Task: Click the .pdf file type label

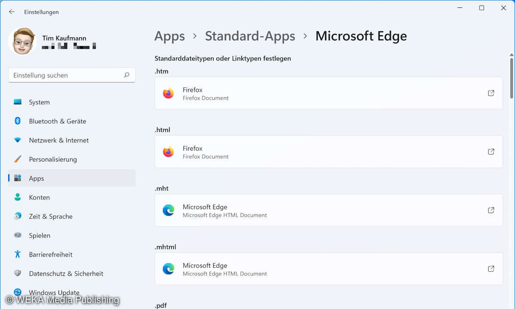Action: (x=161, y=306)
